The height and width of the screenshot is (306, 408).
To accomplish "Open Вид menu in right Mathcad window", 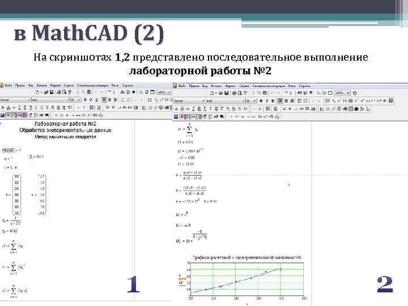I will [205, 86].
